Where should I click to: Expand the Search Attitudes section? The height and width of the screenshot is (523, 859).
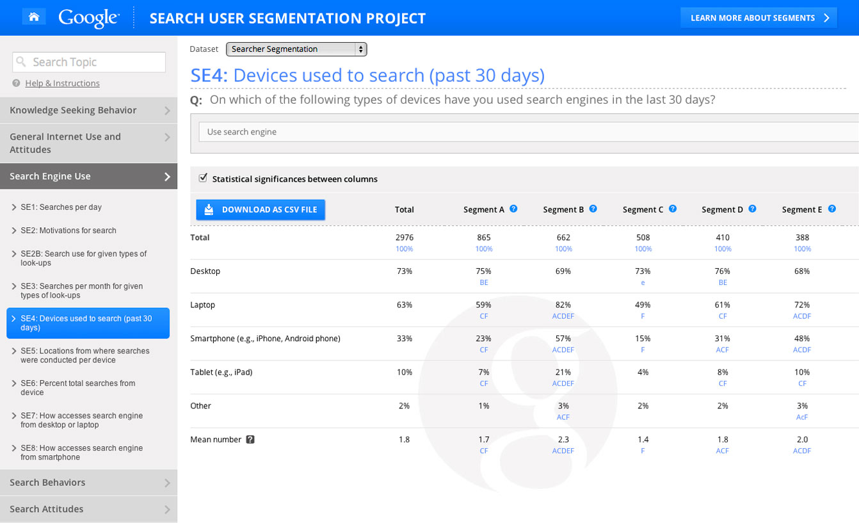click(88, 509)
